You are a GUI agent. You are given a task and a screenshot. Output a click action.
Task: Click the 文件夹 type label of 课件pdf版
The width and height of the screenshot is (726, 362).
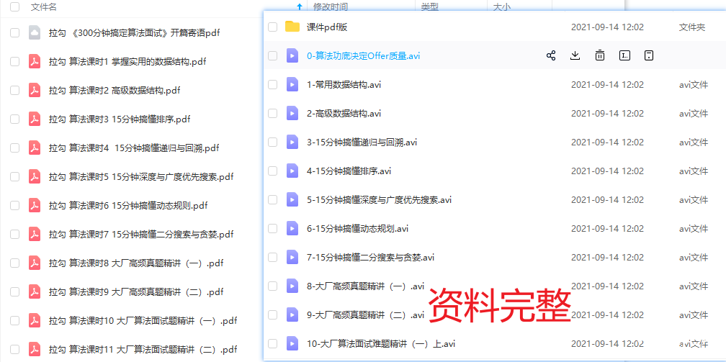pyautogui.click(x=691, y=27)
